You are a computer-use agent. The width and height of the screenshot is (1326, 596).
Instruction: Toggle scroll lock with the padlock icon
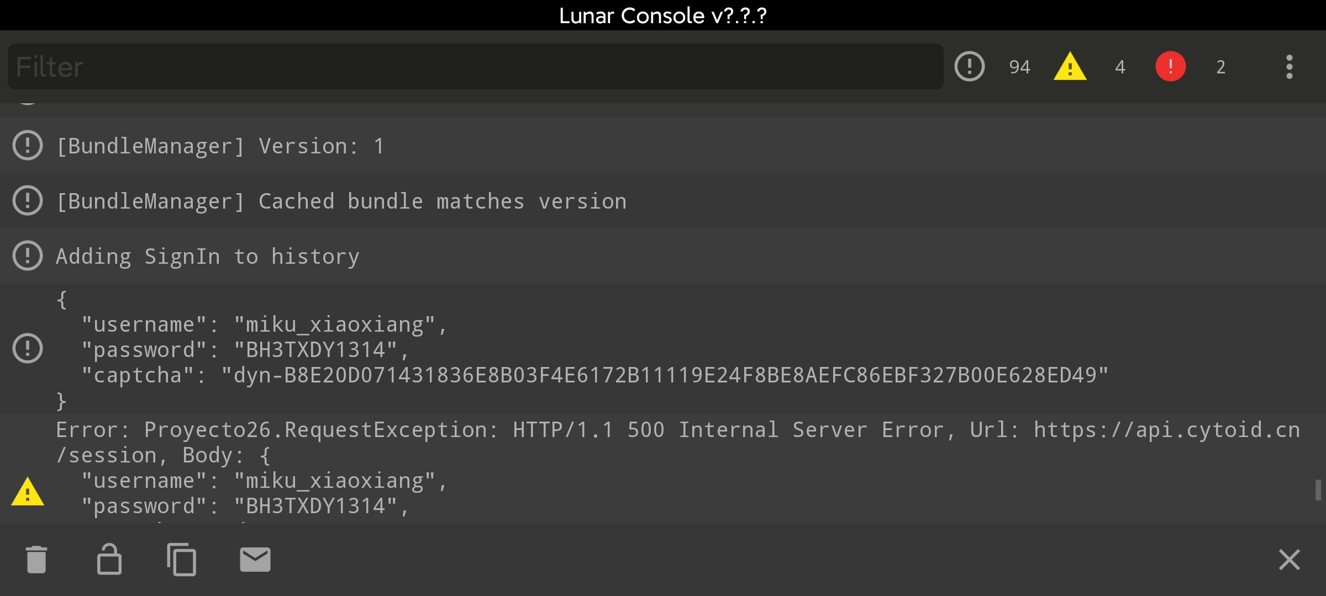tap(109, 560)
